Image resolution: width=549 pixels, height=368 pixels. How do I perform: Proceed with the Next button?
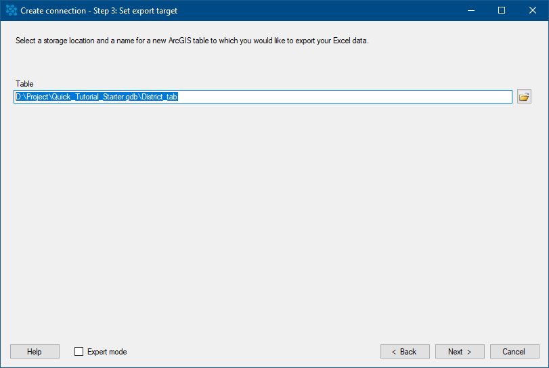tap(460, 352)
